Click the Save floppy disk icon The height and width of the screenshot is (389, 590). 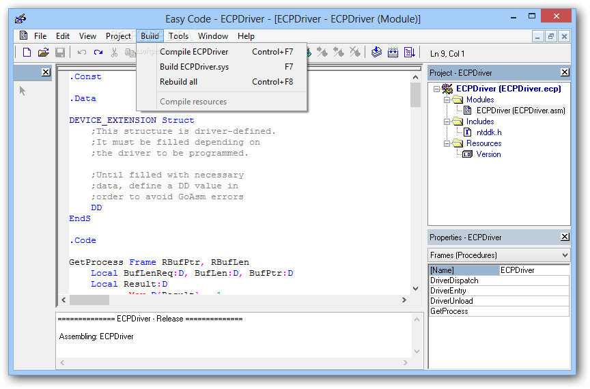pos(60,53)
